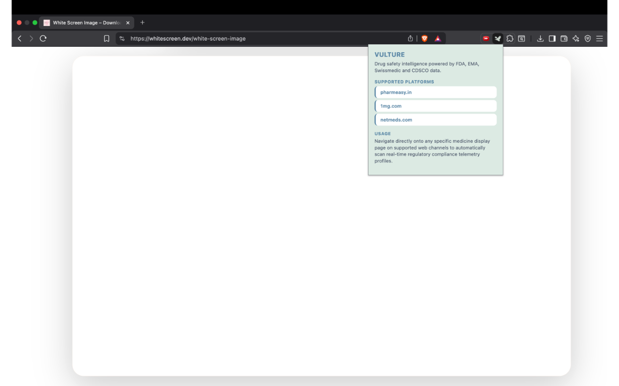Select the White Screen Image tab
The image size is (619, 386).
click(x=86, y=23)
